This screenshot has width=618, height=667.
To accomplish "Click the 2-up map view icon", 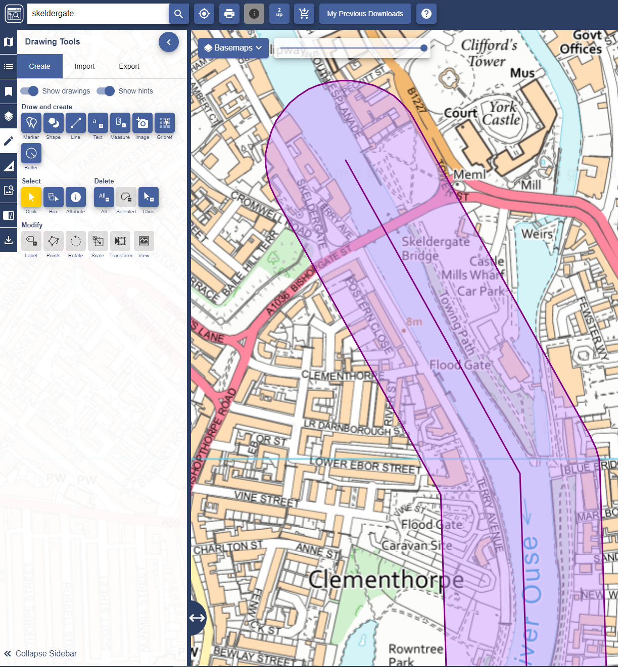I will tap(279, 14).
